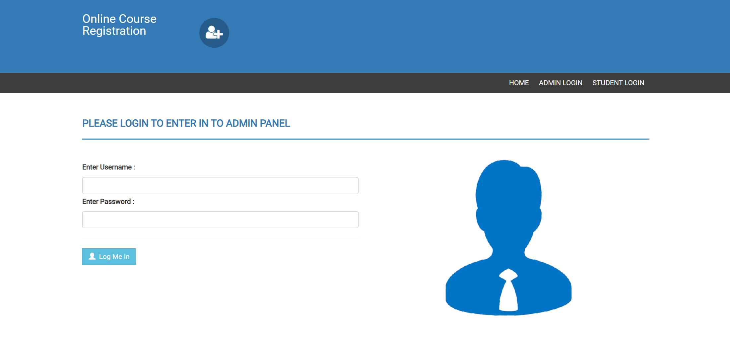Click the 'Enter Username :' label
Screen dimensions: 730x363
point(108,167)
